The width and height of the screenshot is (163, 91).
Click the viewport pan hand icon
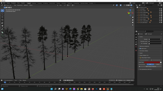(133, 20)
